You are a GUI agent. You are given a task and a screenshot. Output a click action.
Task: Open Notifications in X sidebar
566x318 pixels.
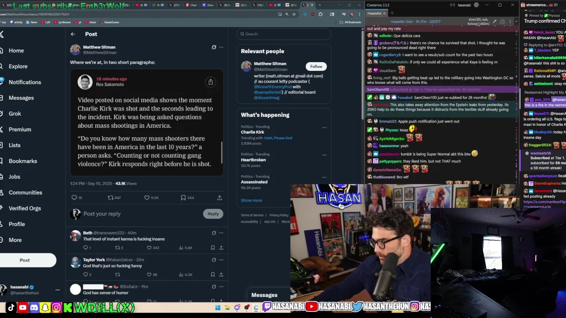(25, 82)
